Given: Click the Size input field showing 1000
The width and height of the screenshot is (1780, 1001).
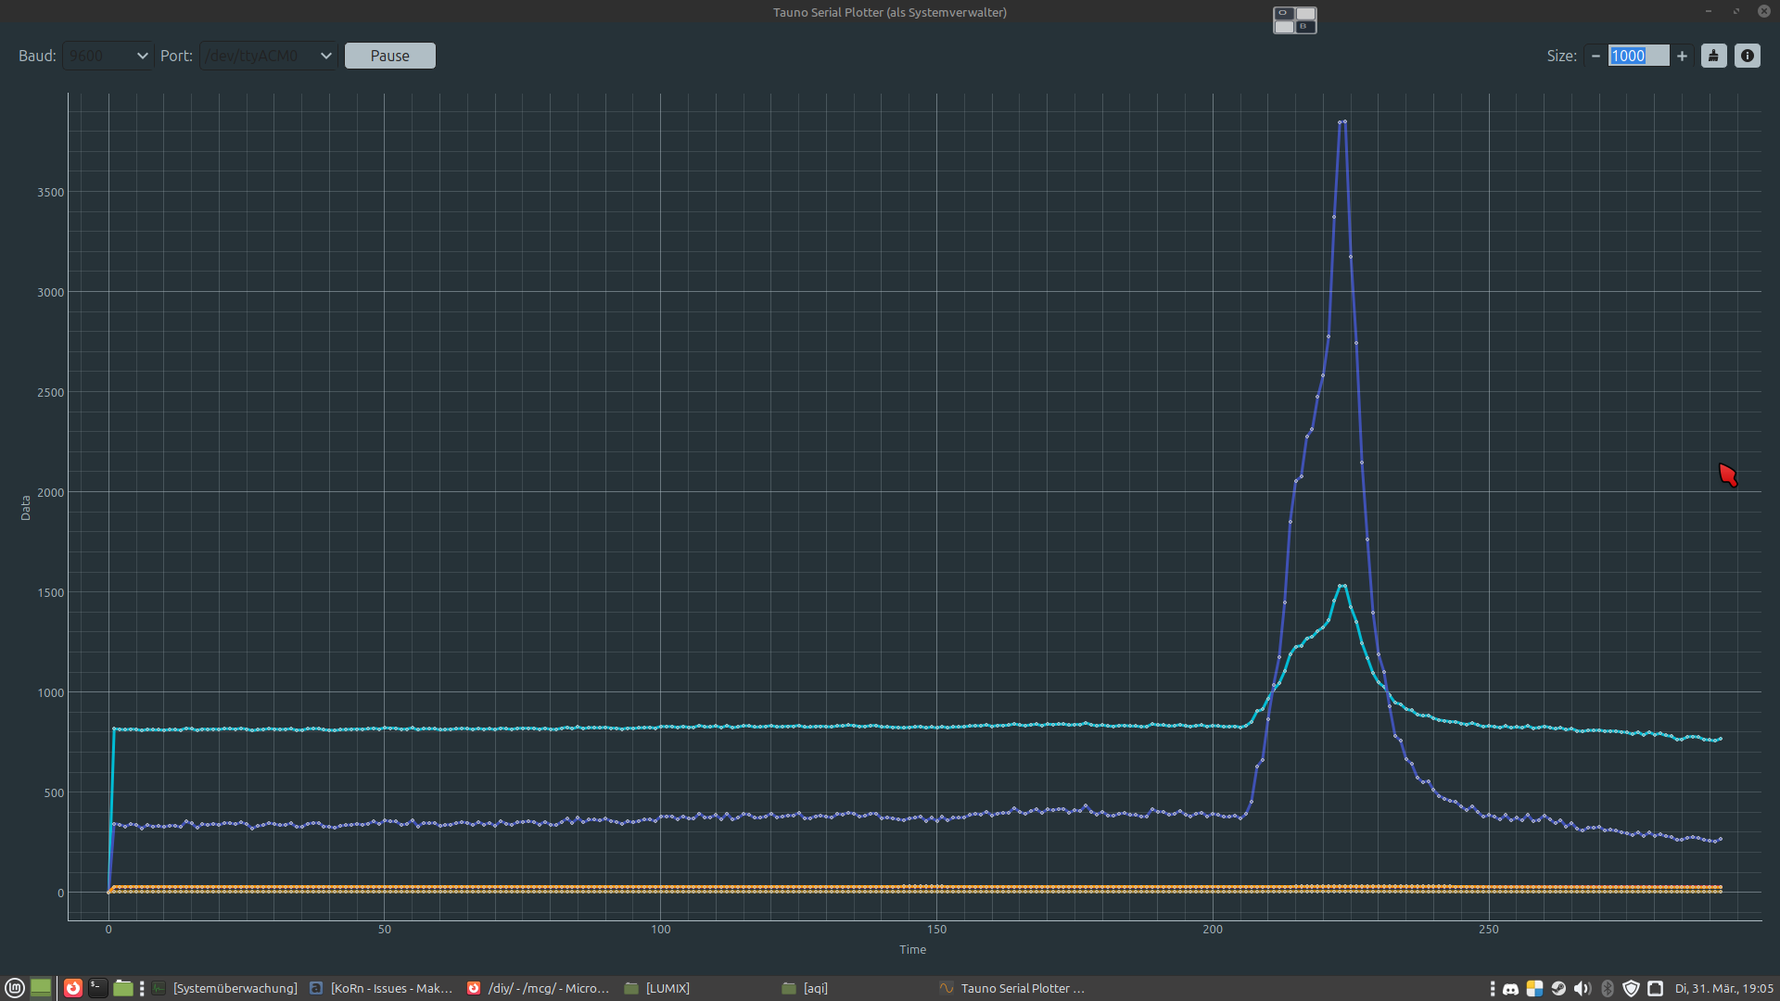Looking at the screenshot, I should click(x=1637, y=56).
